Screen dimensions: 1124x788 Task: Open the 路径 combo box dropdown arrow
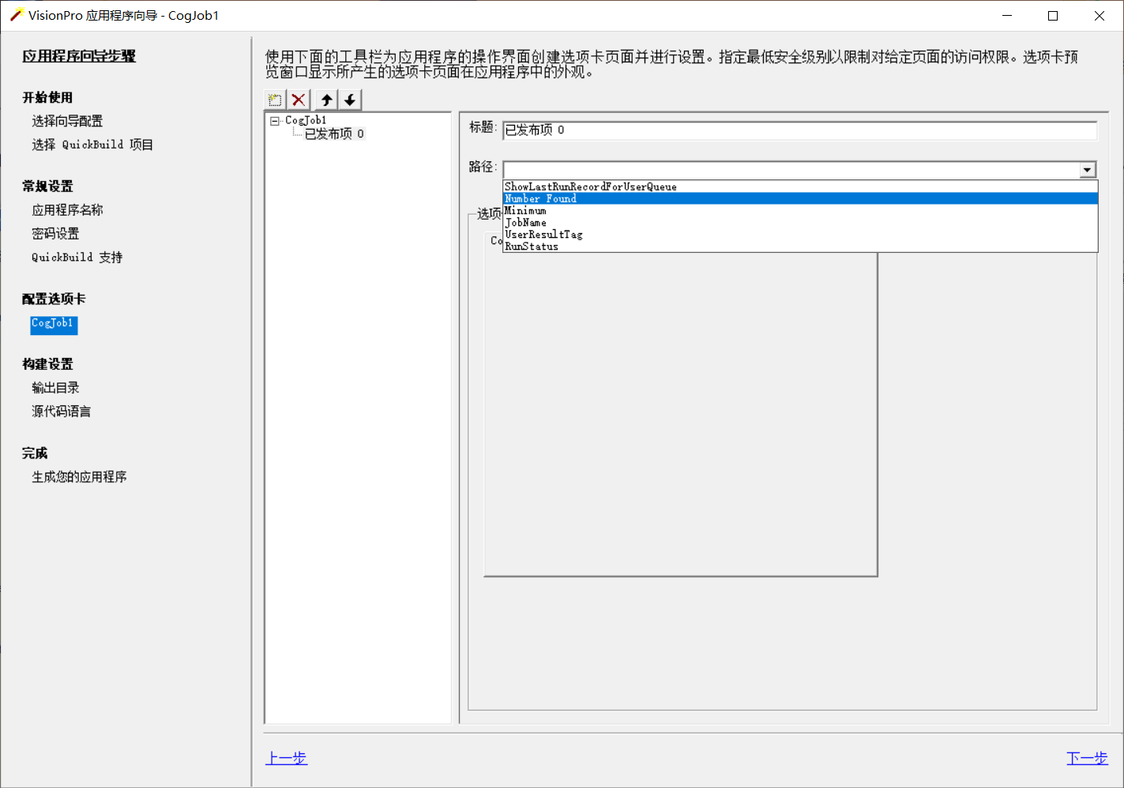coord(1088,169)
